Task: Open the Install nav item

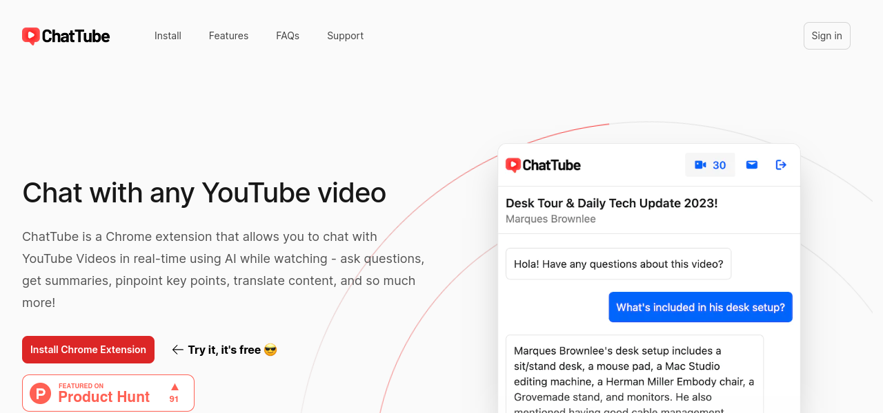Action: tap(168, 36)
